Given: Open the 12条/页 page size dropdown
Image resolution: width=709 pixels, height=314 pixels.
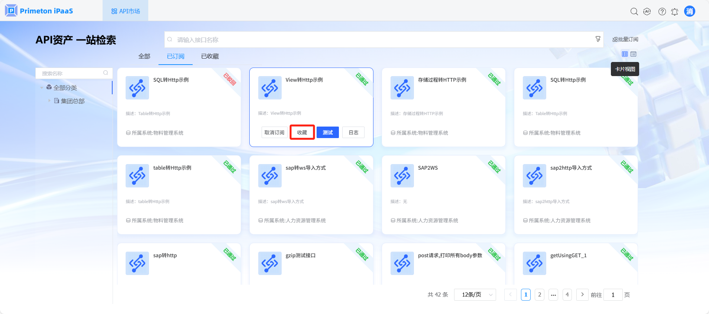Looking at the screenshot, I should [475, 295].
